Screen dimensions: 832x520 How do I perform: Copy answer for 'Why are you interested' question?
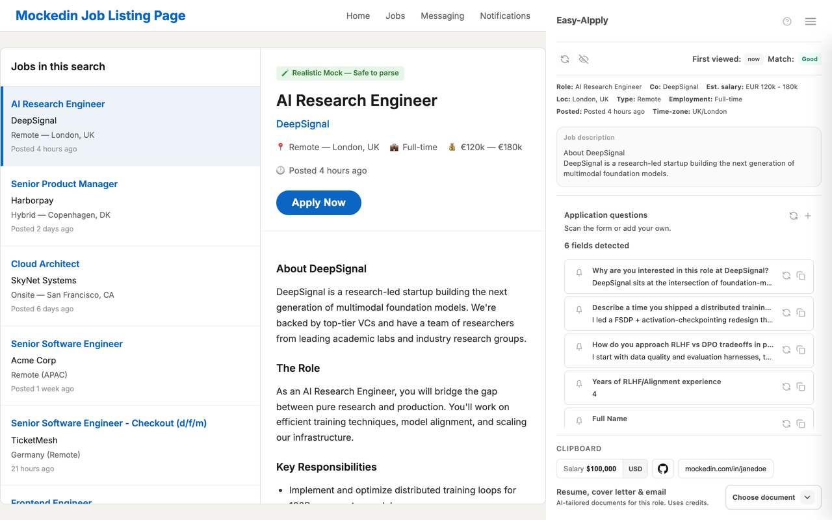(801, 276)
